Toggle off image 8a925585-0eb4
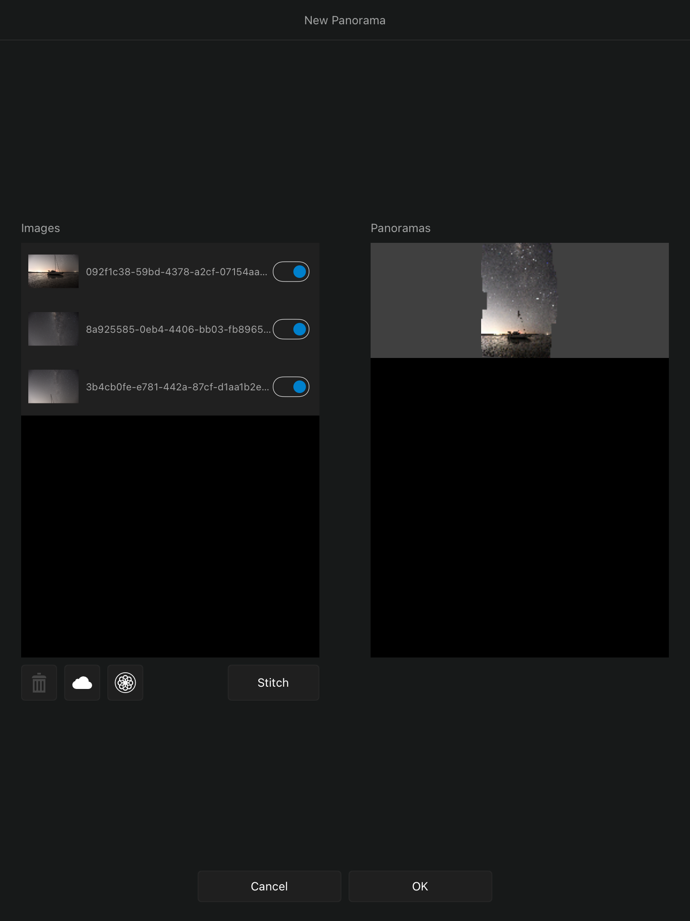690x921 pixels. coord(291,329)
